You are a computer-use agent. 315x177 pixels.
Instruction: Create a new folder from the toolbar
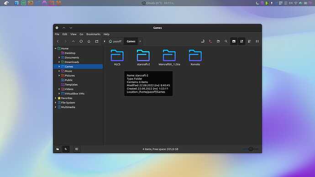(218, 42)
